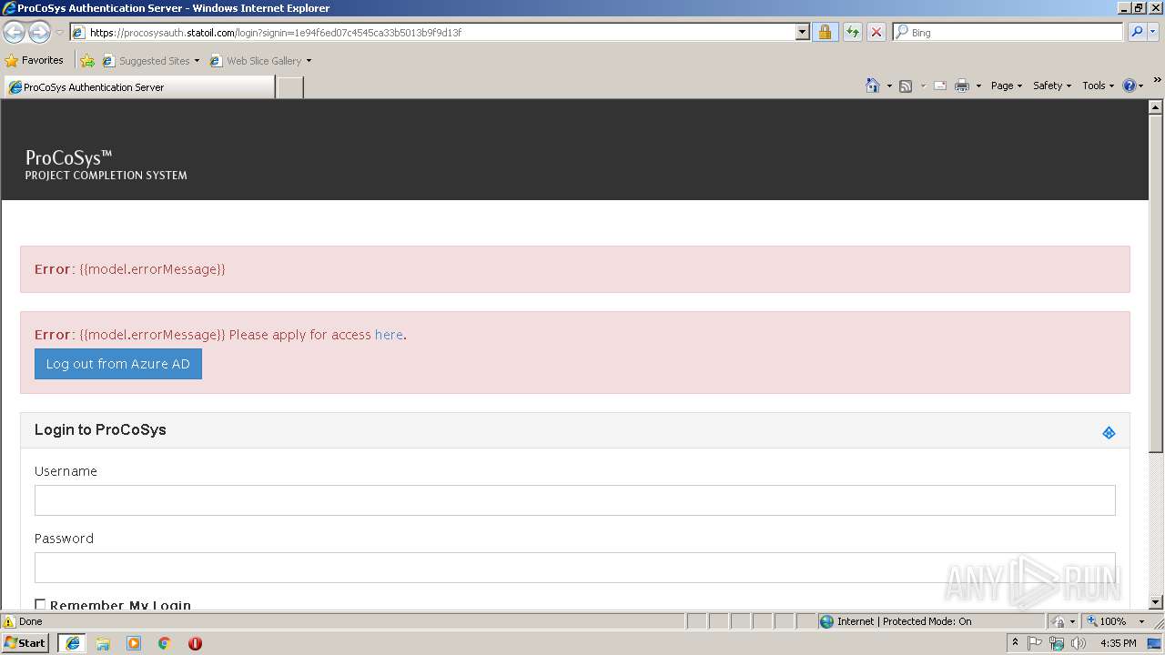Open Favorites star button

click(34, 60)
